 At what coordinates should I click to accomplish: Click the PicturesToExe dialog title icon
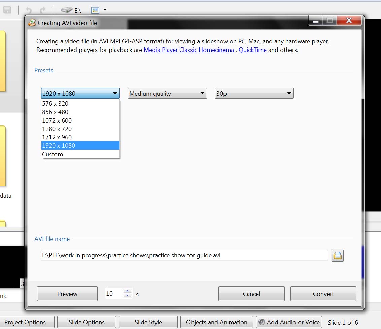pyautogui.click(x=32, y=23)
